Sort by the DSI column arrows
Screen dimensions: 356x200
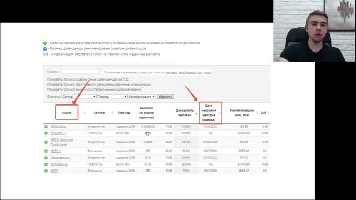268,113
